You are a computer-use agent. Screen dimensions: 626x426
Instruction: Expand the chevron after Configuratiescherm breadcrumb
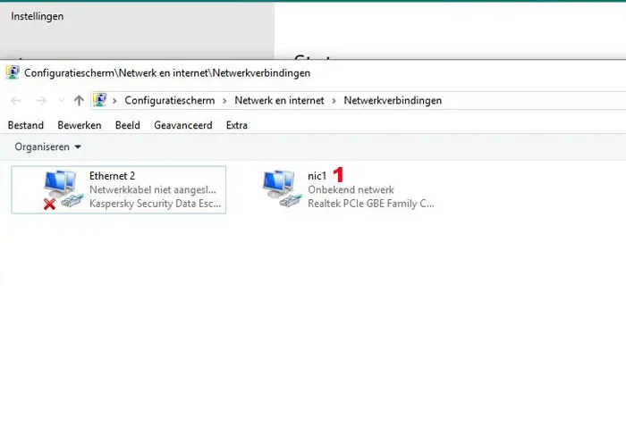[224, 101]
